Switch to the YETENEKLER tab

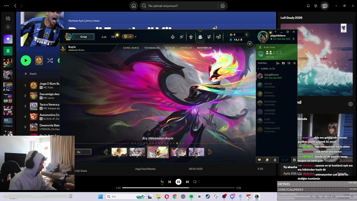152,48
